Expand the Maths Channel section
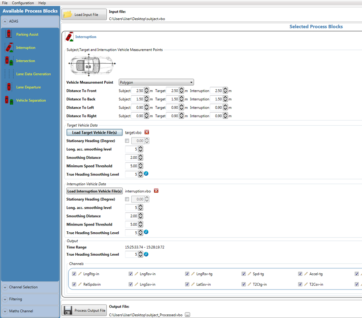 pos(5,311)
